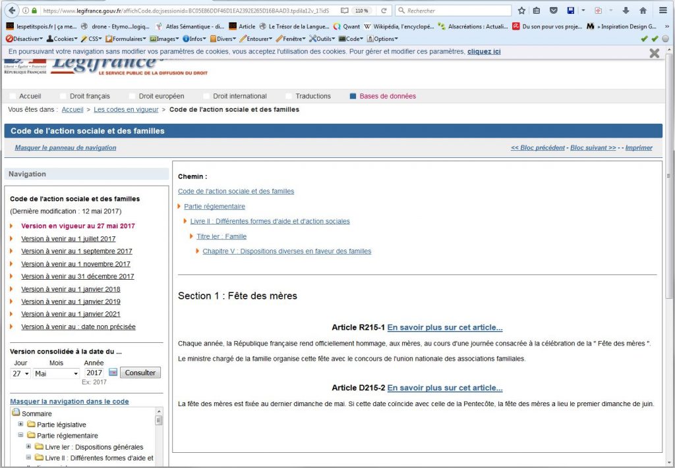Reload the page with the refresh icon
This screenshot has width=675, height=468.
384,11
